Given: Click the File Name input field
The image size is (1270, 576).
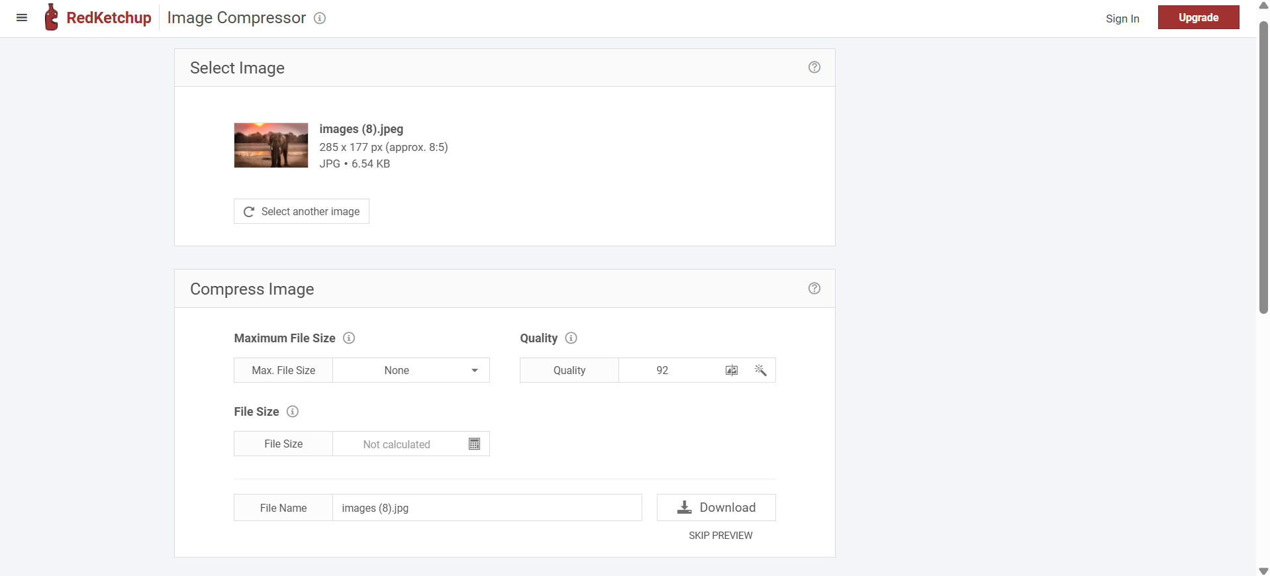Looking at the screenshot, I should coord(487,508).
